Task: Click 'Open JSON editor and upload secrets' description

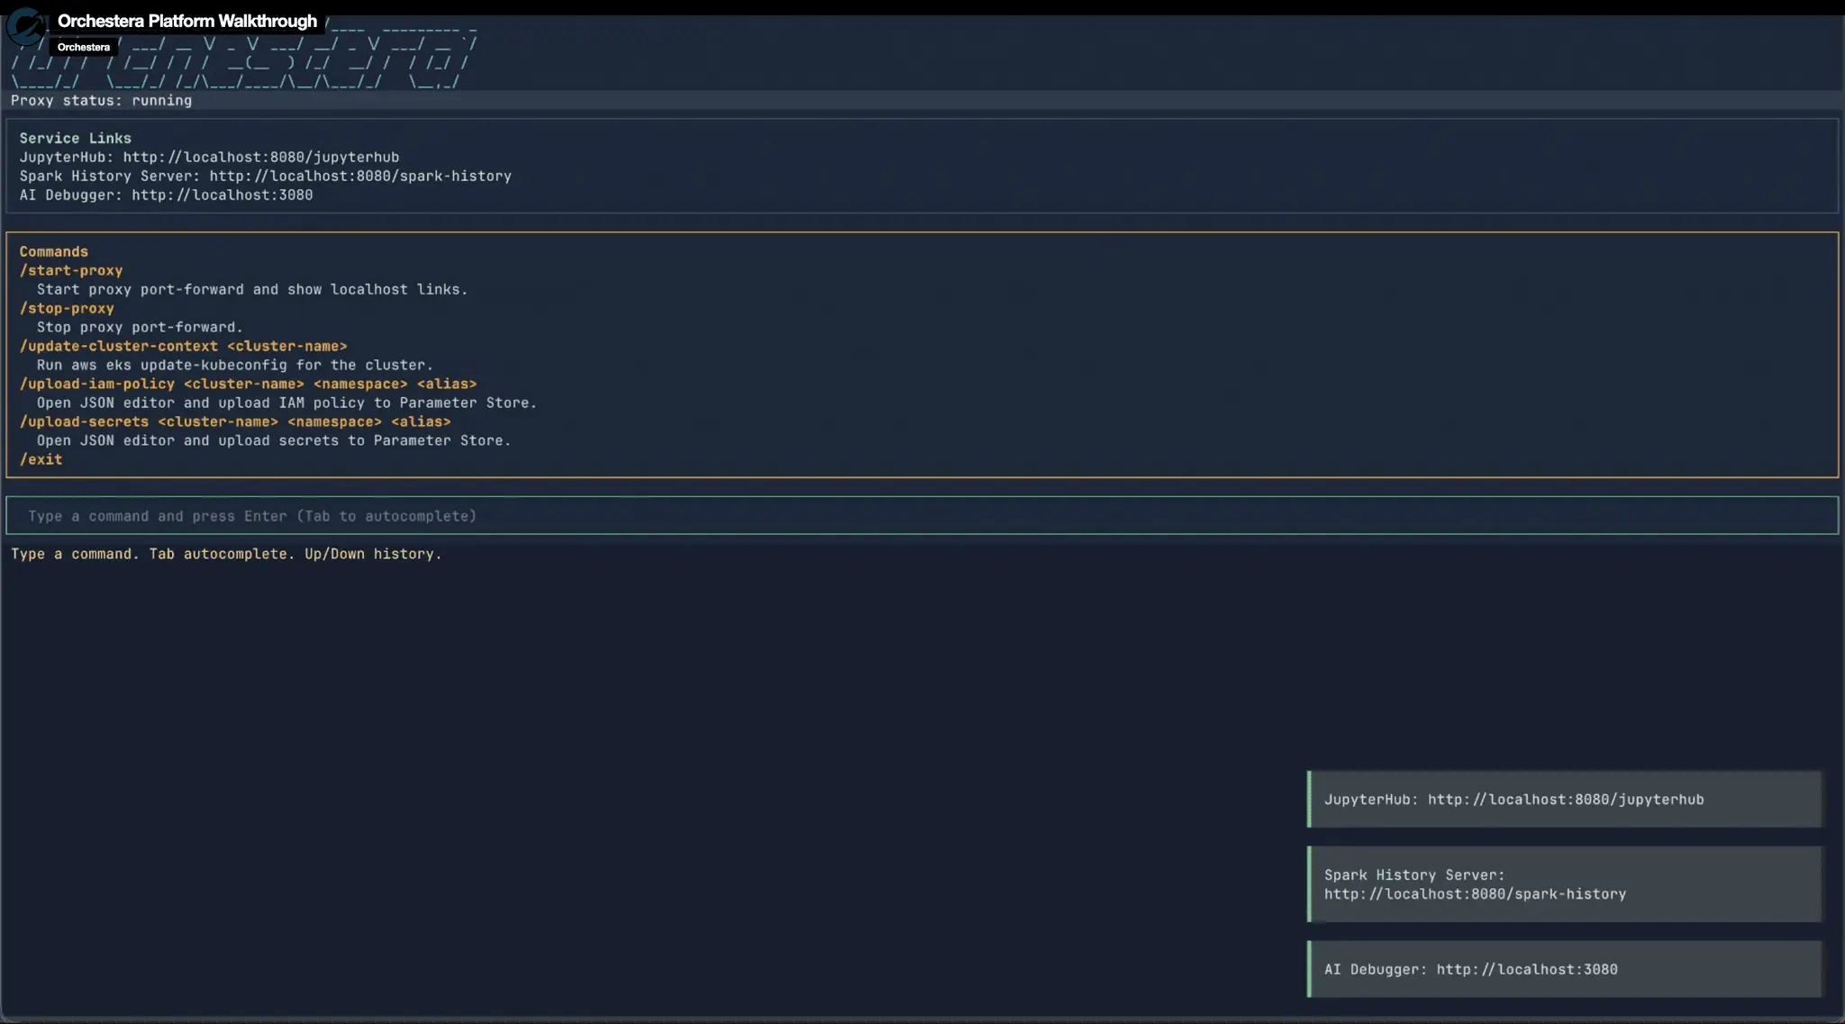Action: click(274, 440)
